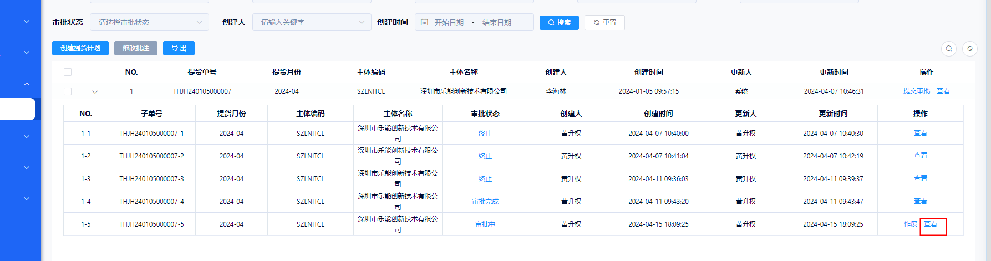Click the 提货单号 column header
The image size is (991, 261).
coord(202,72)
